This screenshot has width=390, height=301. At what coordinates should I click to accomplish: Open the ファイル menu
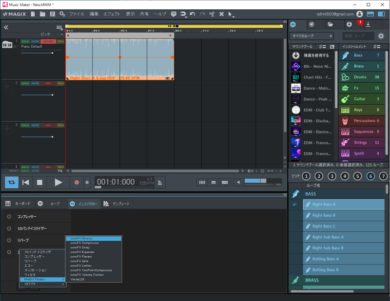[x=77, y=14]
